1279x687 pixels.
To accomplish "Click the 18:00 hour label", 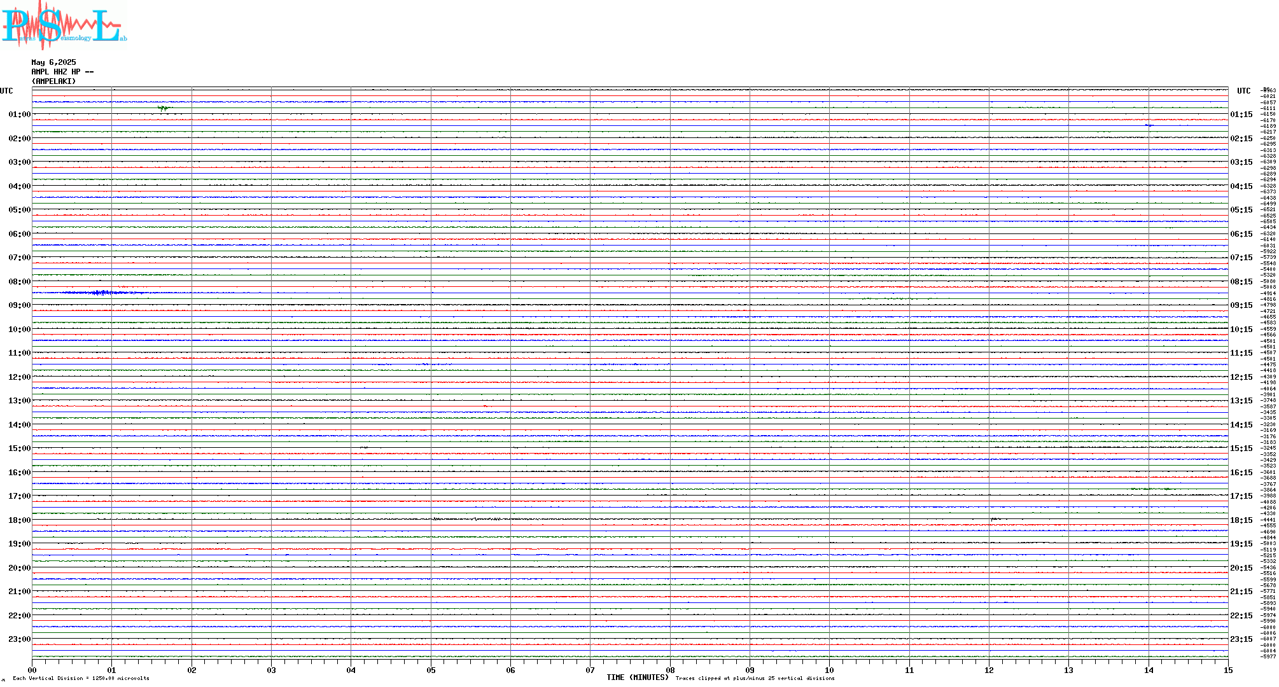I will [x=19, y=520].
